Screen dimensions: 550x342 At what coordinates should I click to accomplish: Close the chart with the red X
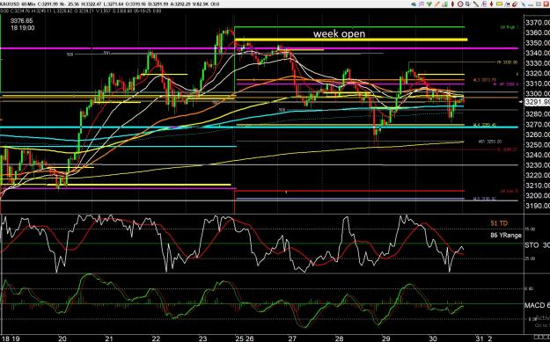point(546,4)
